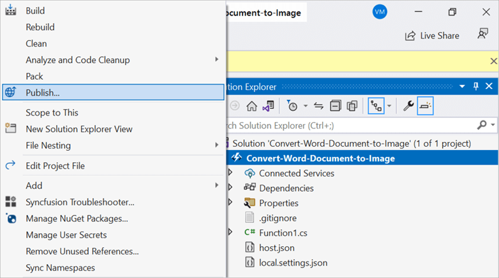Toggle the nested tree view button
This screenshot has height=278, width=499.
[x=376, y=106]
